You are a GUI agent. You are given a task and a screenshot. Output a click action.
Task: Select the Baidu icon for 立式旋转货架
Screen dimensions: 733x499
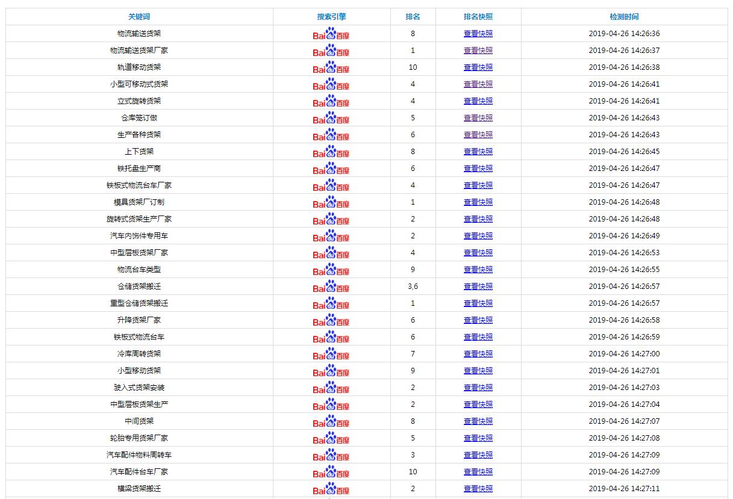(x=331, y=101)
